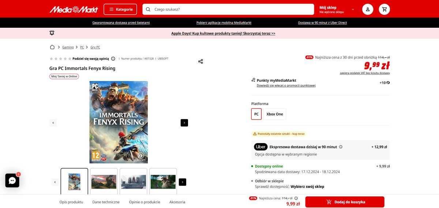Viewport: 439px width, 208px height.
Task: Focus the 'Czego szukasz?' search field
Action: 228,9
